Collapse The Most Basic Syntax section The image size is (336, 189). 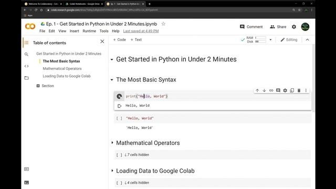click(x=112, y=80)
